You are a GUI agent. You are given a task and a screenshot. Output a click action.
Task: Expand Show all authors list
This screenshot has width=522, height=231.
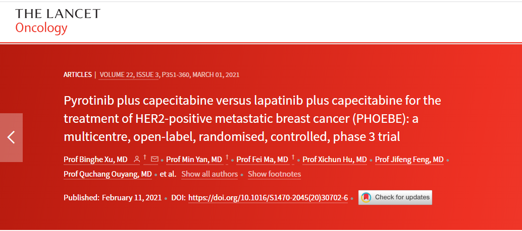210,174
